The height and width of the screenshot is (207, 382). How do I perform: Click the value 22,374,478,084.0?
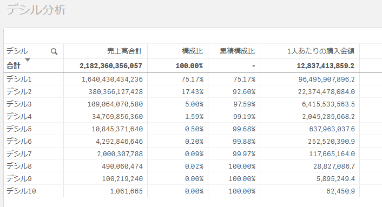click(326, 92)
